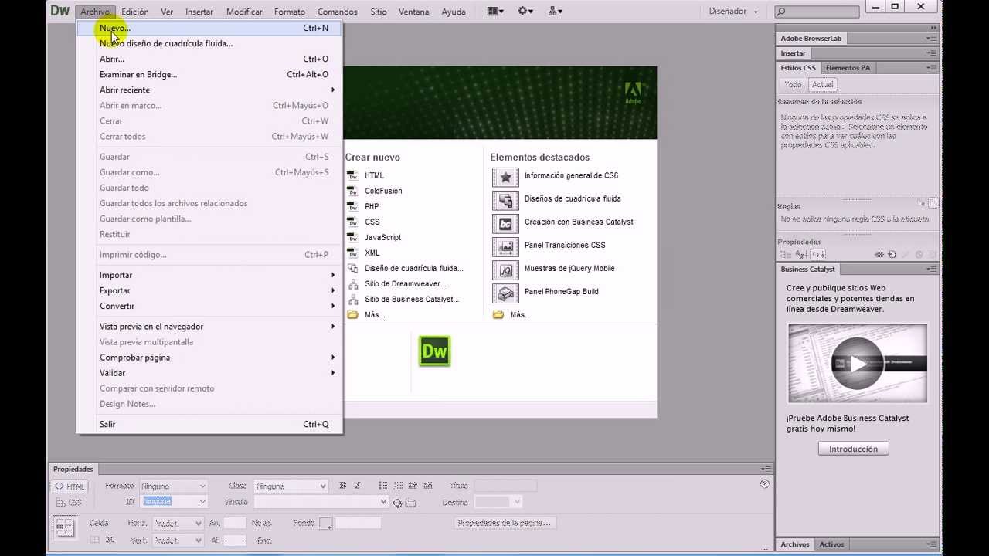
Task: Click the Diseños de cuadrícula fluida featured icon
Action: (505, 200)
